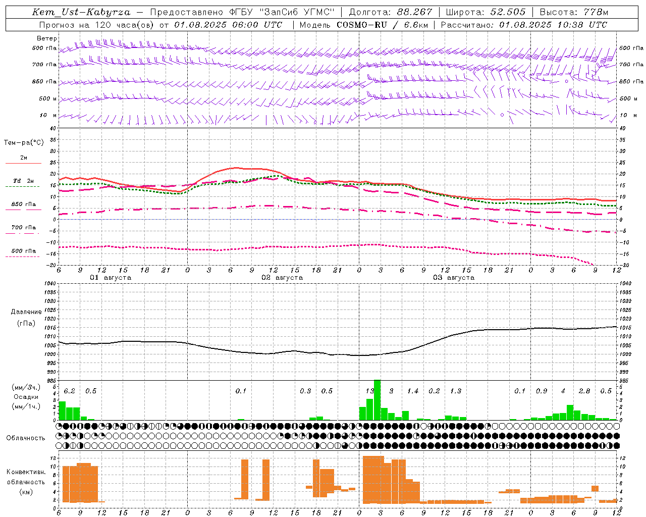Click the 0.2 precipitation total

click(x=434, y=391)
